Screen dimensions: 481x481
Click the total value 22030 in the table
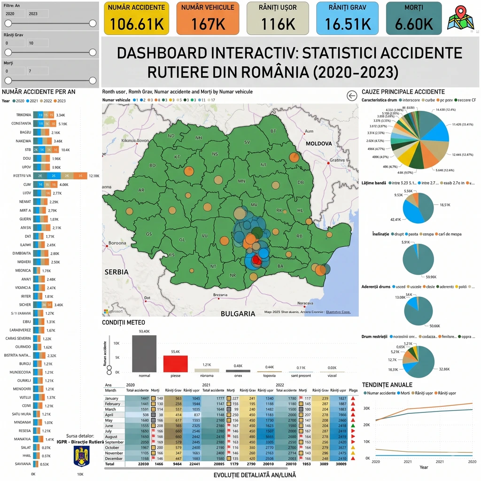[143, 464]
